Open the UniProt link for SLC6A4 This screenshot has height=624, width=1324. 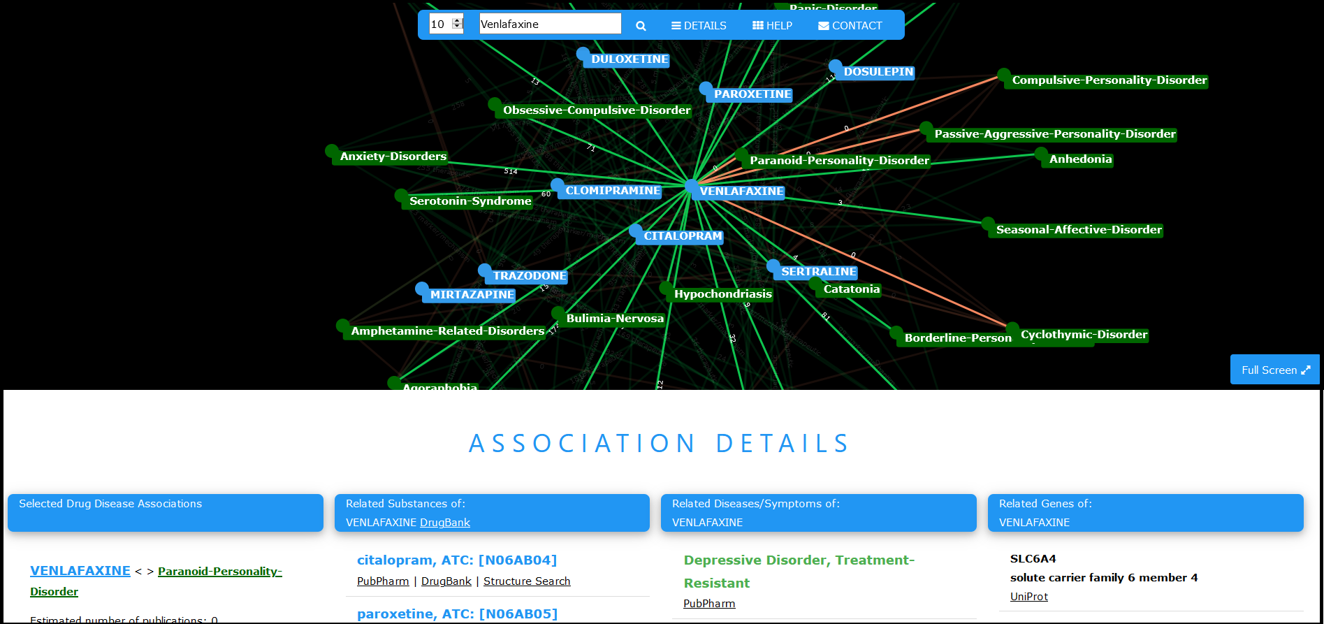coord(1028,597)
